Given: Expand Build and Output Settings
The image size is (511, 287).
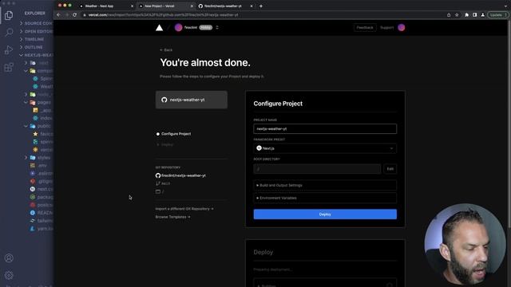Looking at the screenshot, I should (x=325, y=185).
